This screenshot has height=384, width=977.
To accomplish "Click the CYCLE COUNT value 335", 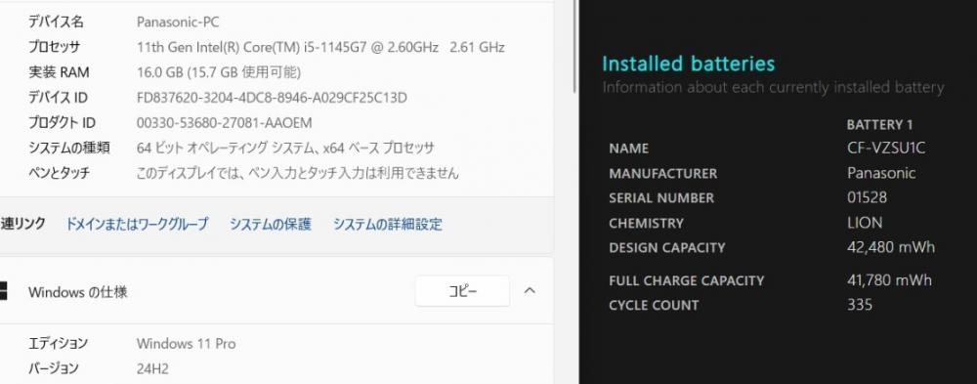I will tap(860, 305).
